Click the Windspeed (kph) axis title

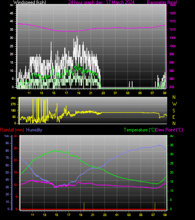(30, 2)
